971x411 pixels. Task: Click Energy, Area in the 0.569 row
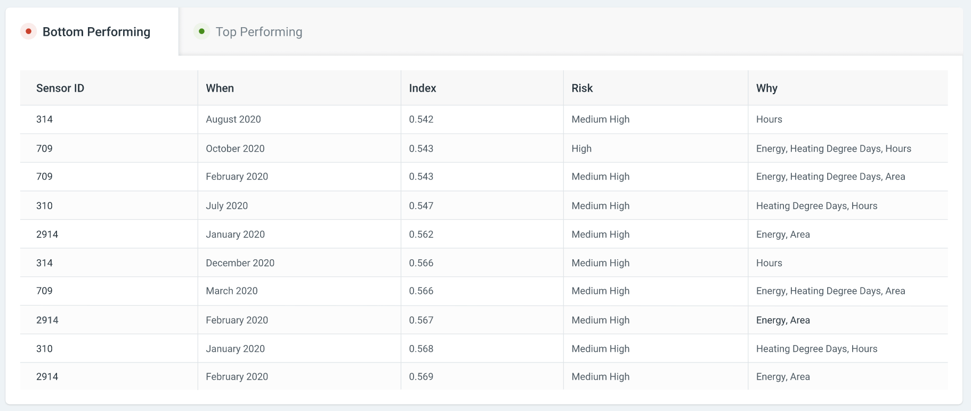coord(783,377)
